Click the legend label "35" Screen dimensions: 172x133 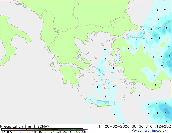point(65,132)
